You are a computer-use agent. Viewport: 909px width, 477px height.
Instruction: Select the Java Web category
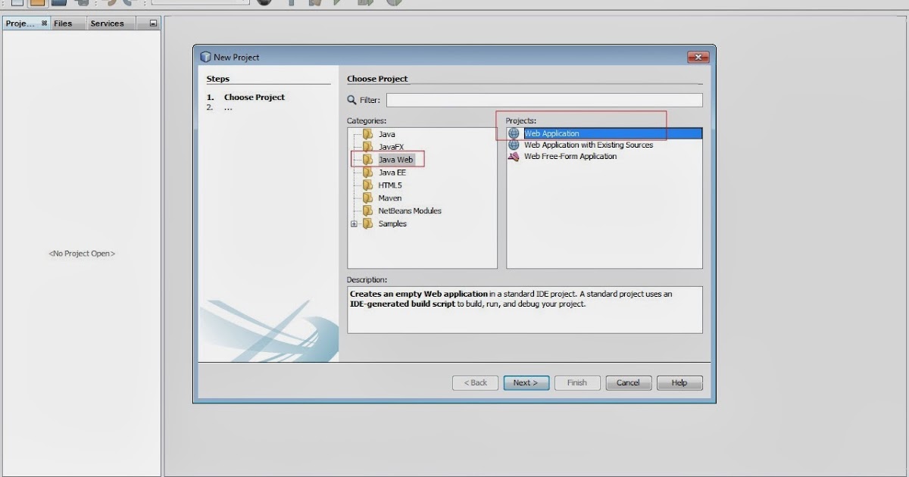tap(395, 160)
